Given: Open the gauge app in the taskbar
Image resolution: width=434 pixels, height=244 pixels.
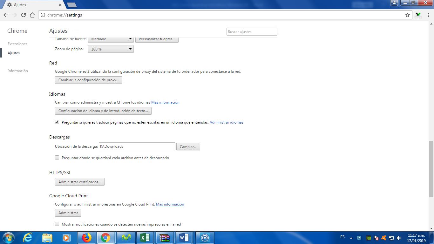Looking at the screenshot, I should coord(205,238).
